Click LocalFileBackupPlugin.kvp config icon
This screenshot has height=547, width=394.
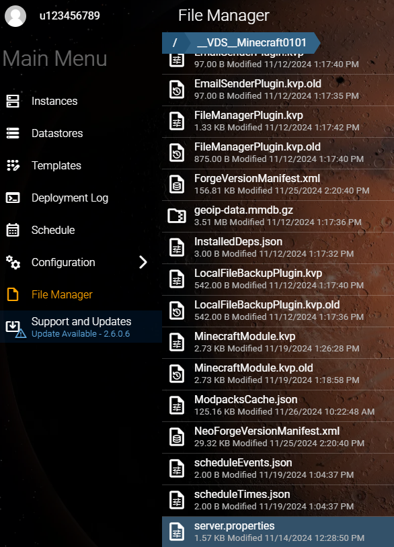(177, 279)
